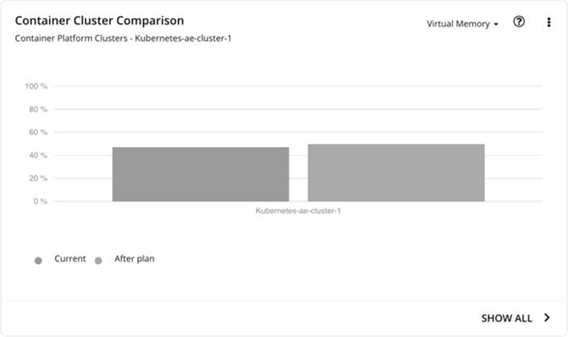The width and height of the screenshot is (568, 337).
Task: Click the SHOW ALL right chevron arrow
Action: coord(547,318)
